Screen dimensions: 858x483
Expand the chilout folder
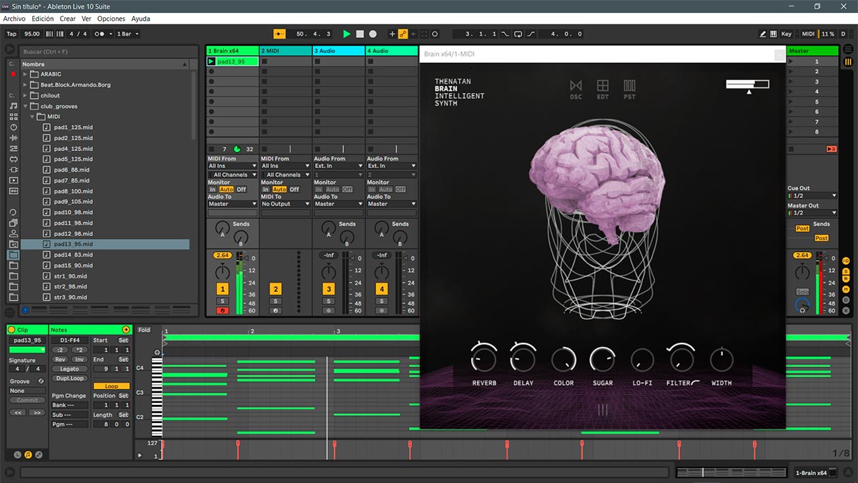(26, 96)
